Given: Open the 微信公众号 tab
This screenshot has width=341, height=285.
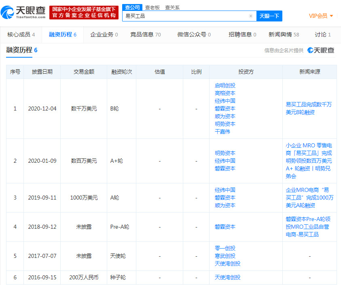Looking at the screenshot, I should (x=194, y=35).
